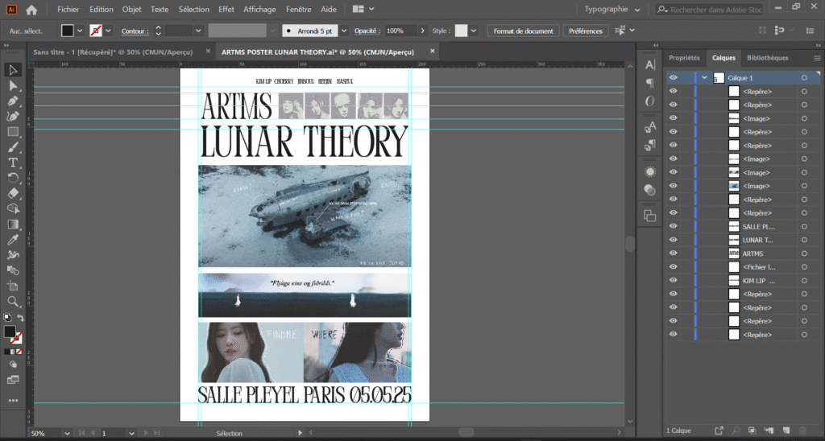This screenshot has width=825, height=441.
Task: Pick the Eyedropper tool
Action: click(x=13, y=240)
